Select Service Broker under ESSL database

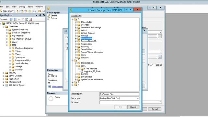point(22,64)
